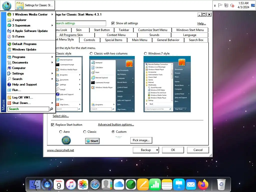256x192 pixels.
Task: Open the explorer item icon
Action: click(x=9, y=20)
